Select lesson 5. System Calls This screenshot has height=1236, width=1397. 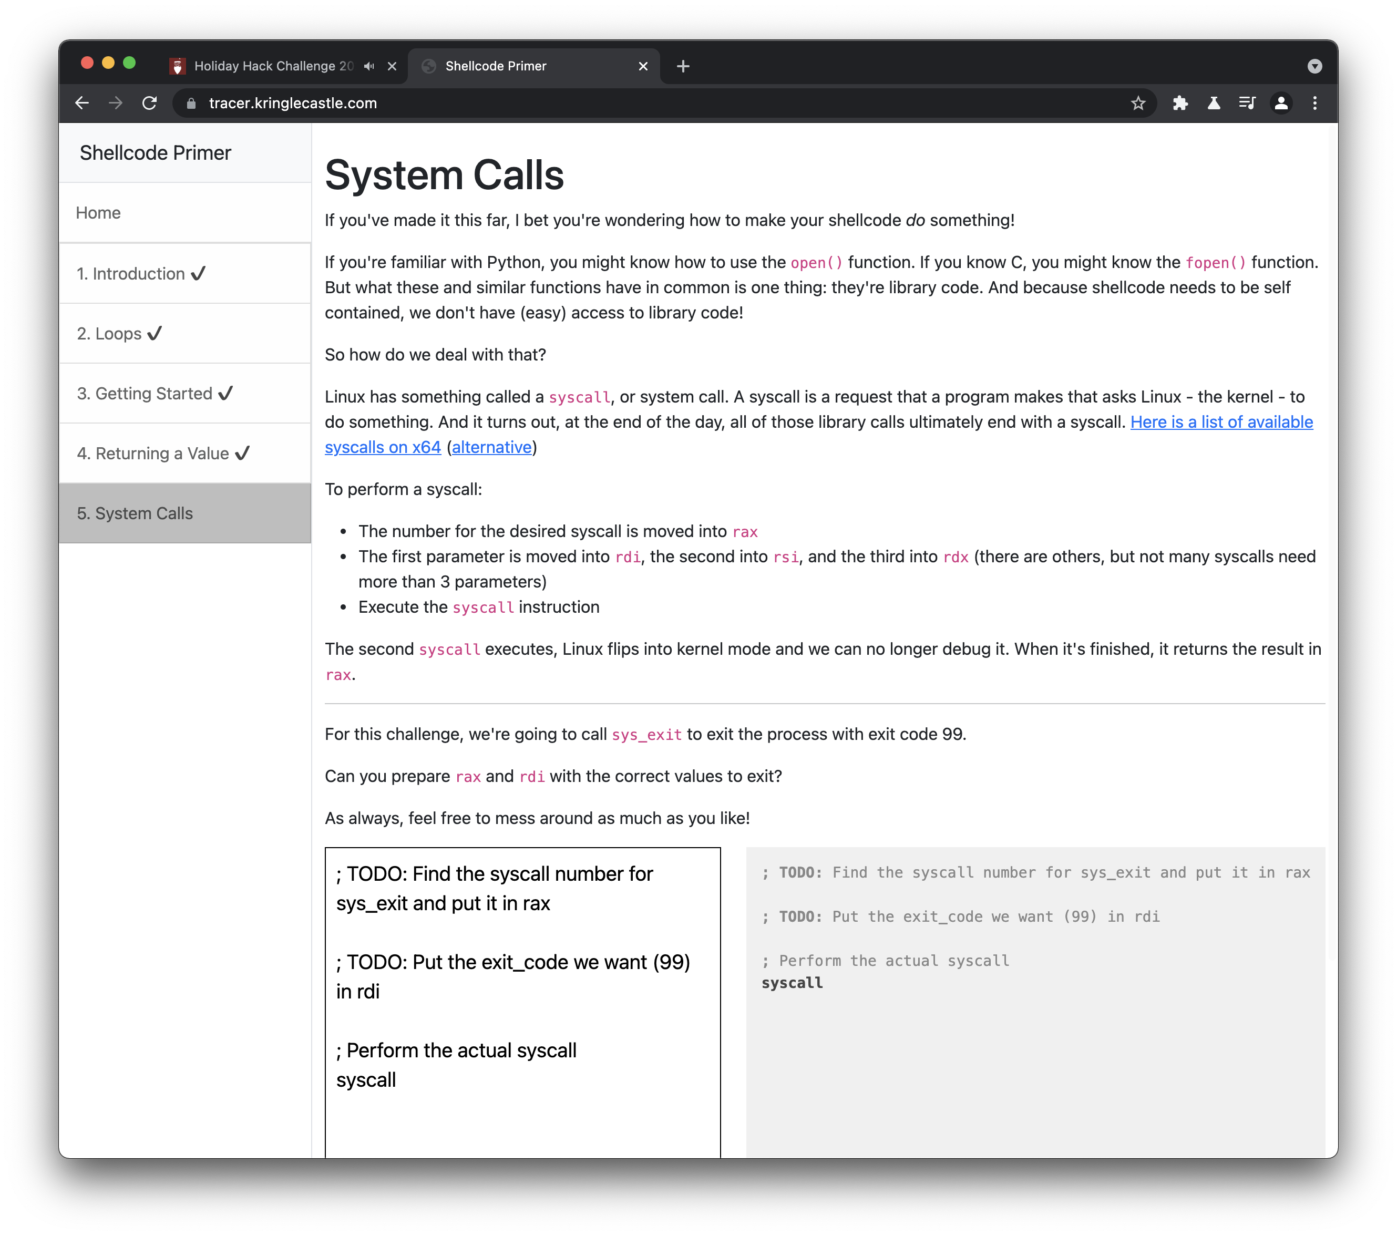click(185, 513)
